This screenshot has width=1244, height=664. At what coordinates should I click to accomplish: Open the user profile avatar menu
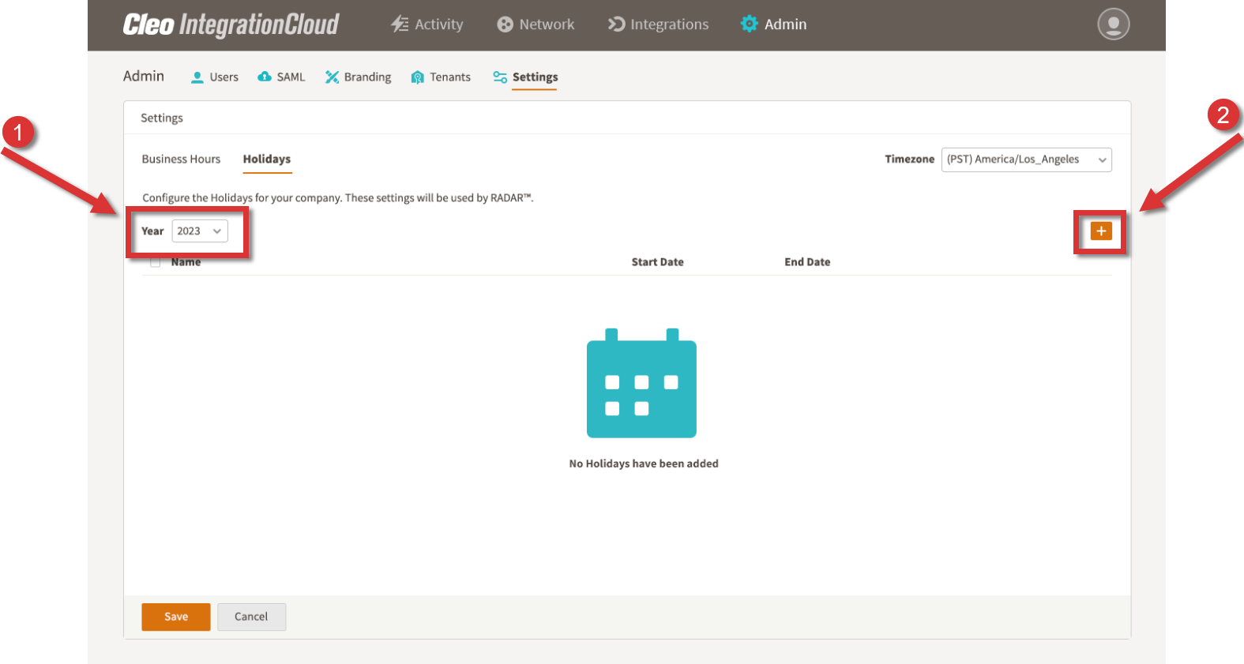[1113, 24]
